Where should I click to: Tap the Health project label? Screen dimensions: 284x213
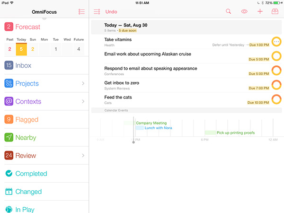109,45
